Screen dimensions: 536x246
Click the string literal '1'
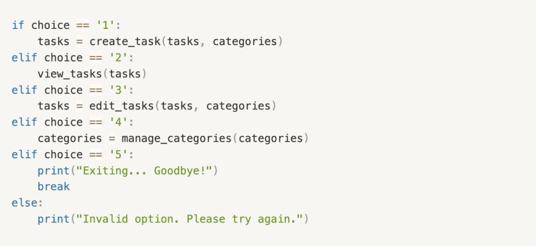pyautogui.click(x=106, y=26)
